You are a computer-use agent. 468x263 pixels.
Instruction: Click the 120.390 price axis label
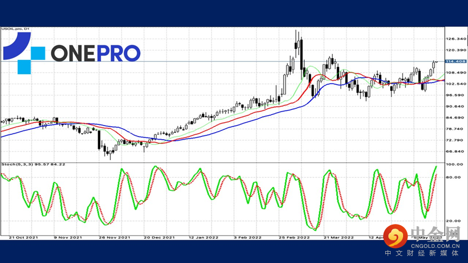pos(456,50)
